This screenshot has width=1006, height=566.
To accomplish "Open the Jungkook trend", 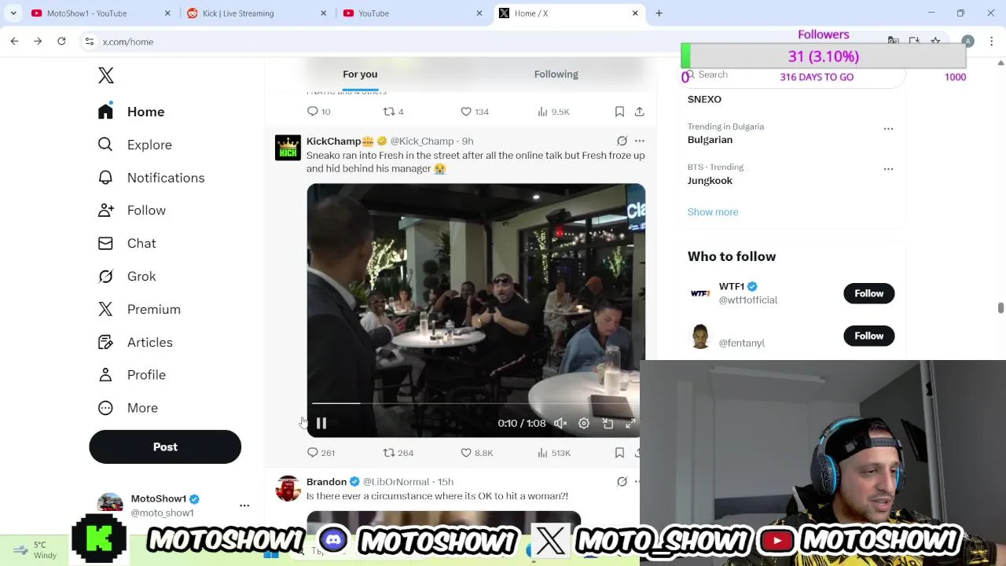I will [x=710, y=181].
